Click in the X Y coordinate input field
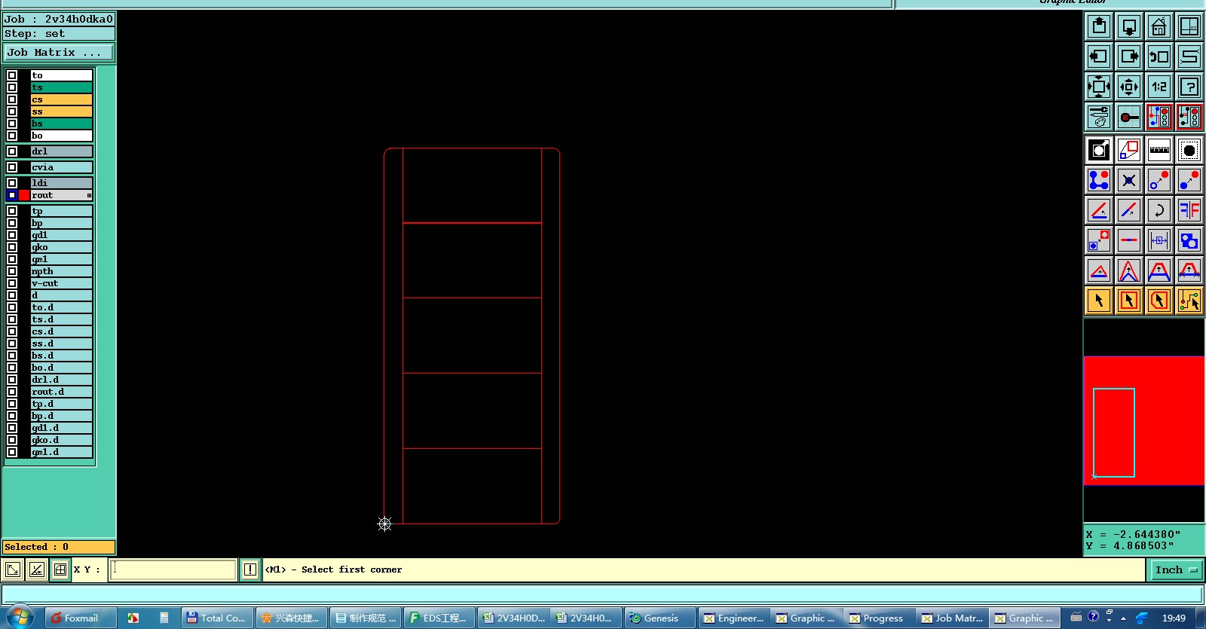Screen dimensions: 1206x629 (x=173, y=569)
